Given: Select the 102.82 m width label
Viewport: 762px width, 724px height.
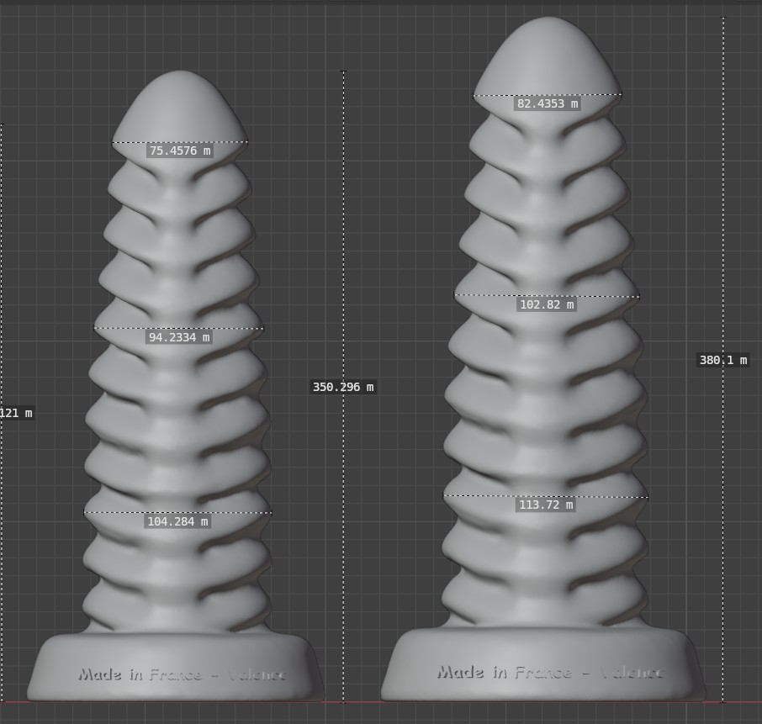Looking at the screenshot, I should click(x=547, y=304).
